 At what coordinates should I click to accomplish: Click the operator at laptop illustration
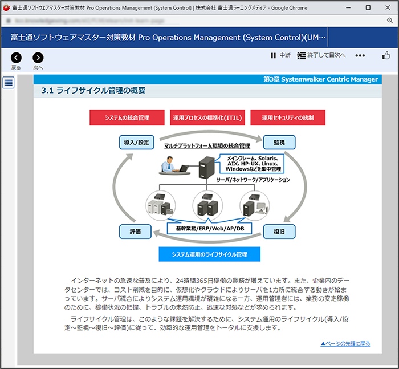click(x=174, y=165)
